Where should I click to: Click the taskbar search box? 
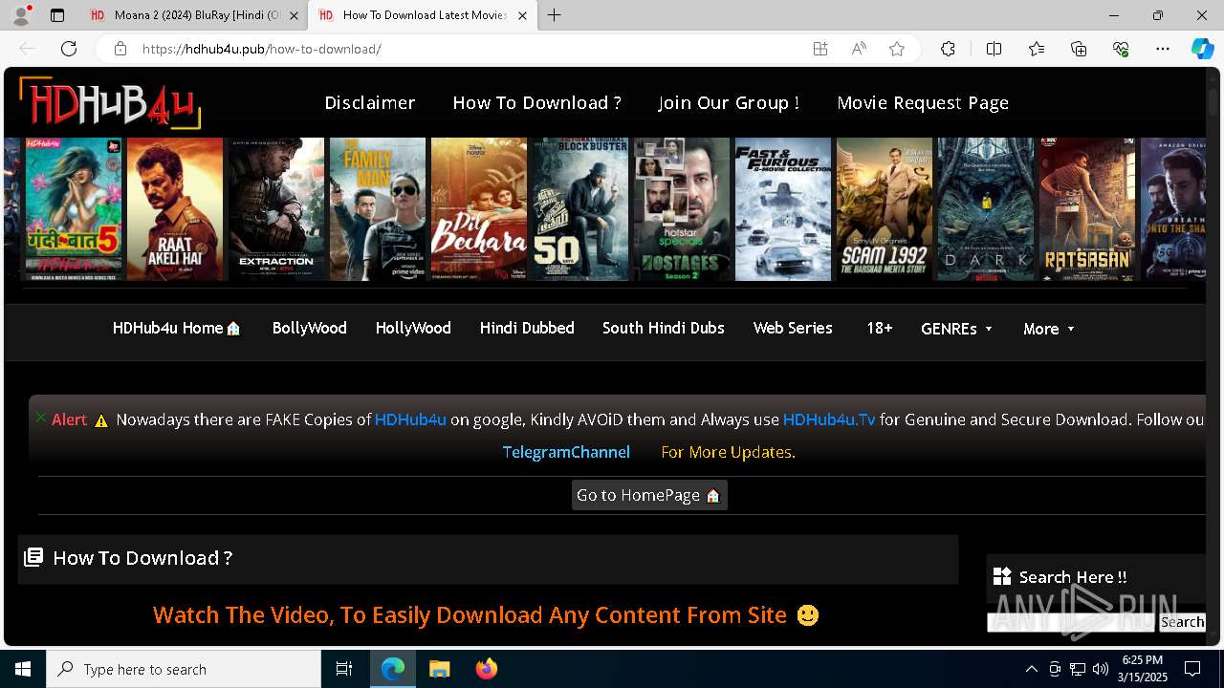pyautogui.click(x=184, y=669)
